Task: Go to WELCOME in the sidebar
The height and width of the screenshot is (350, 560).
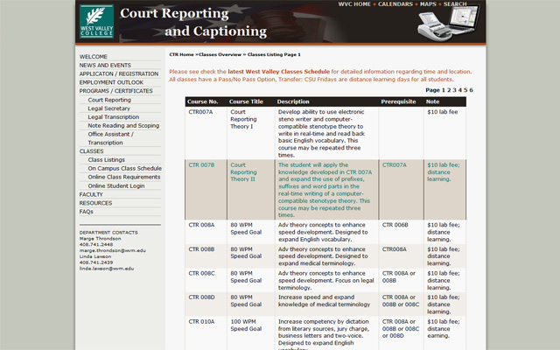Action: point(94,57)
